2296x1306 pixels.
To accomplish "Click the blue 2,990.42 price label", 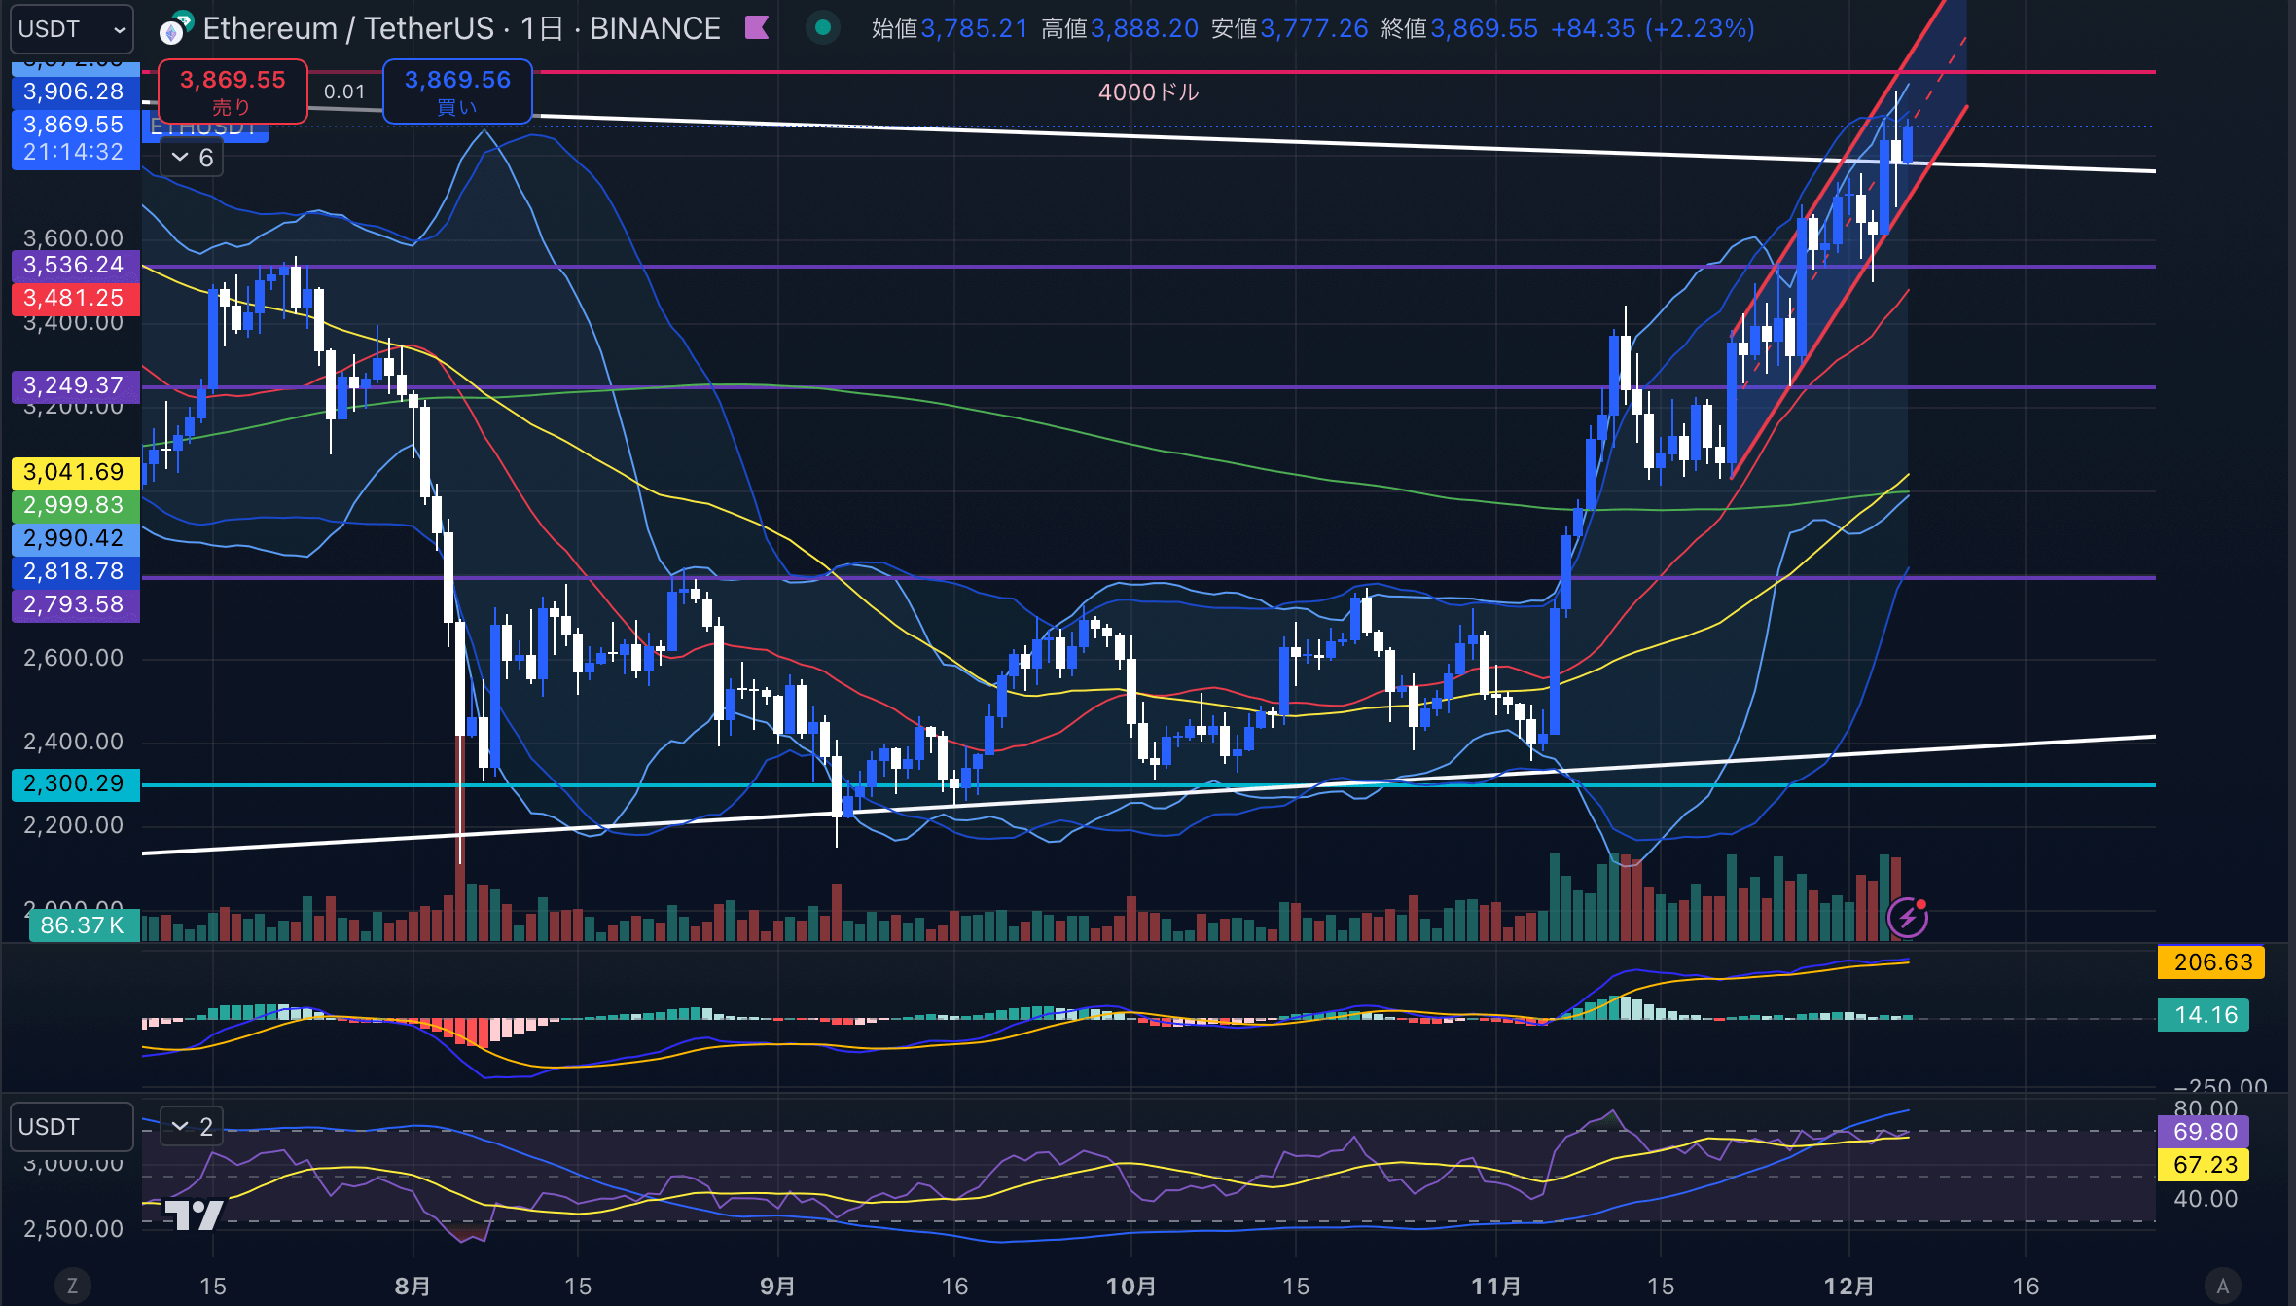I will click(75, 538).
